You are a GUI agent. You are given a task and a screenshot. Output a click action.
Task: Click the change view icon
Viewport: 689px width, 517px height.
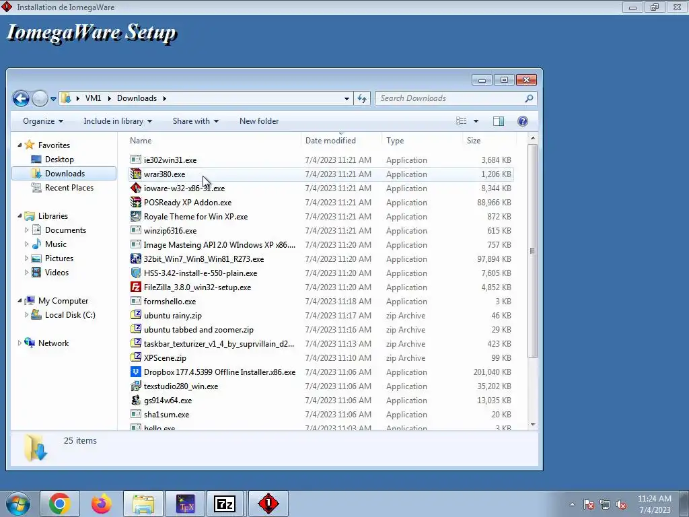coord(462,121)
